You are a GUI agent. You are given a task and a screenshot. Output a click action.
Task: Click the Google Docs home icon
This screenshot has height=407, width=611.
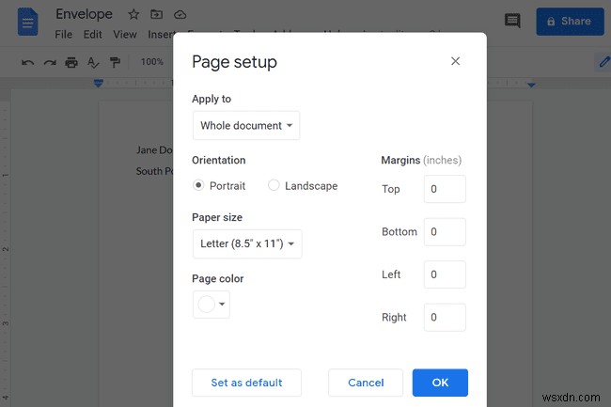27,23
